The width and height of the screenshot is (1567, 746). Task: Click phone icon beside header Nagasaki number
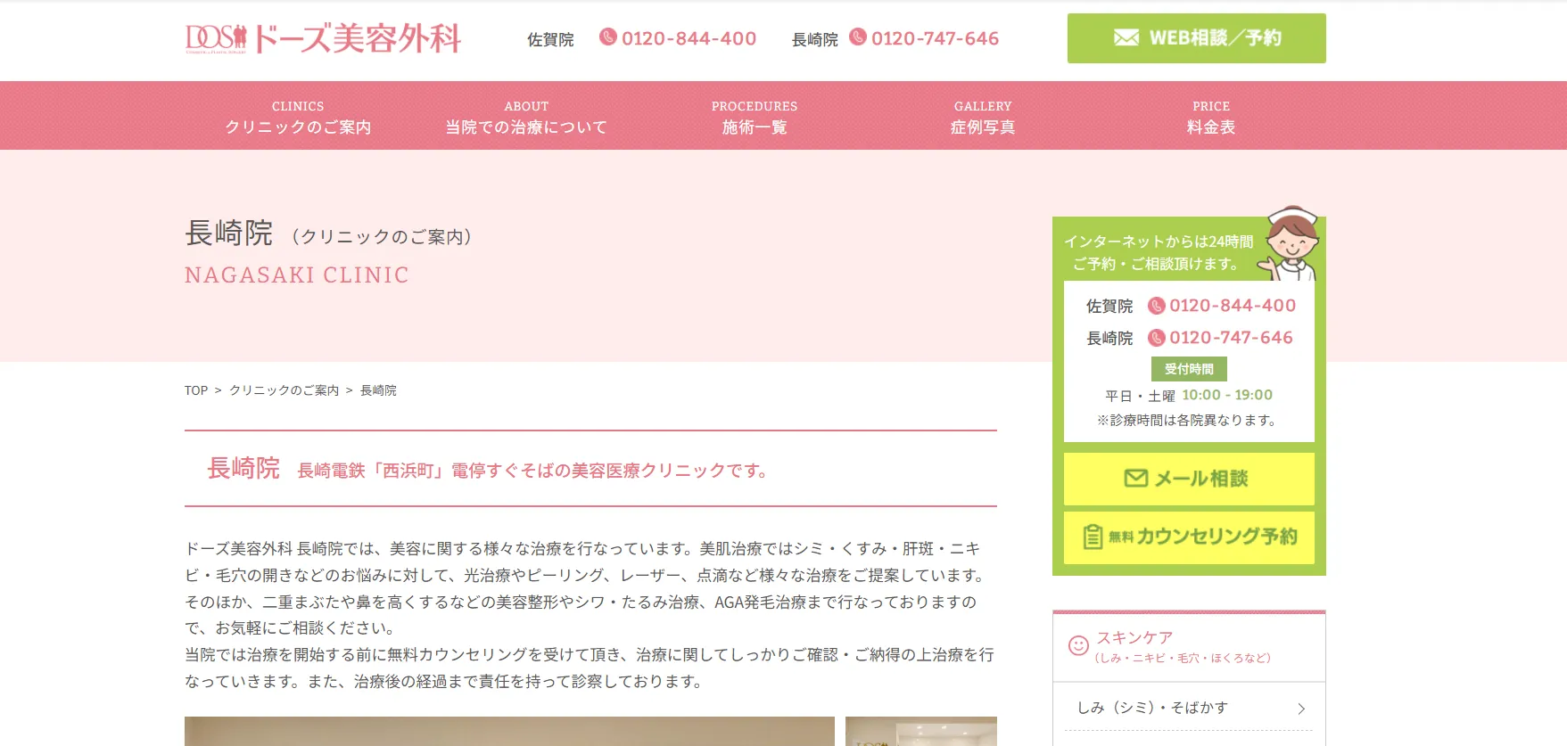[857, 37]
